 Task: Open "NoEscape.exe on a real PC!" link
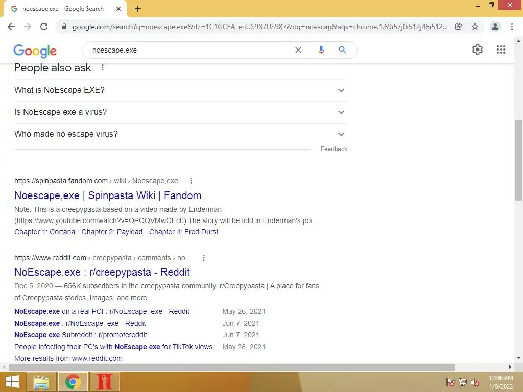coord(102,312)
